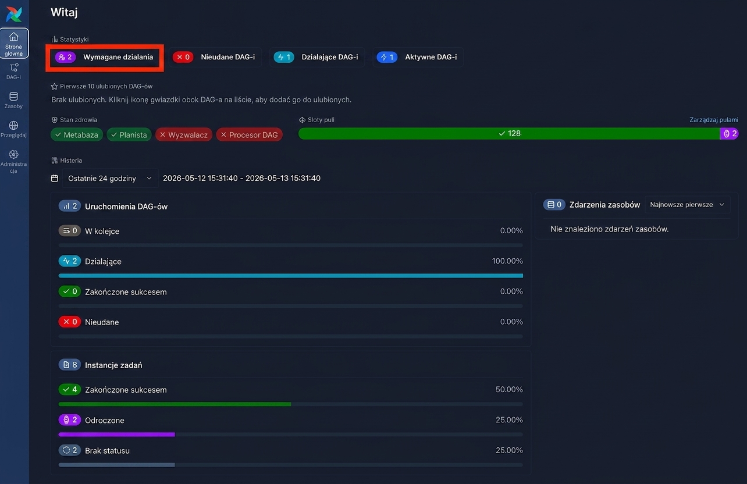The image size is (747, 484).
Task: Open the Wymagane działania stat
Action: point(105,57)
